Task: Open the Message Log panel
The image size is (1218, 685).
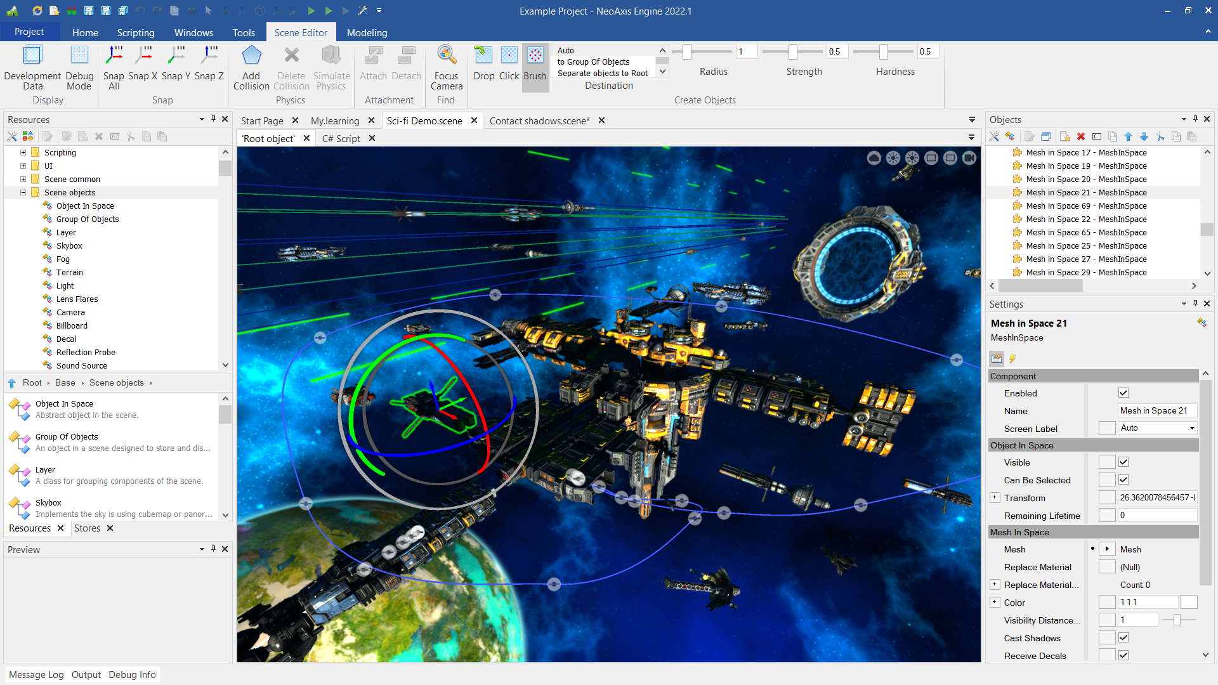Action: [x=36, y=675]
